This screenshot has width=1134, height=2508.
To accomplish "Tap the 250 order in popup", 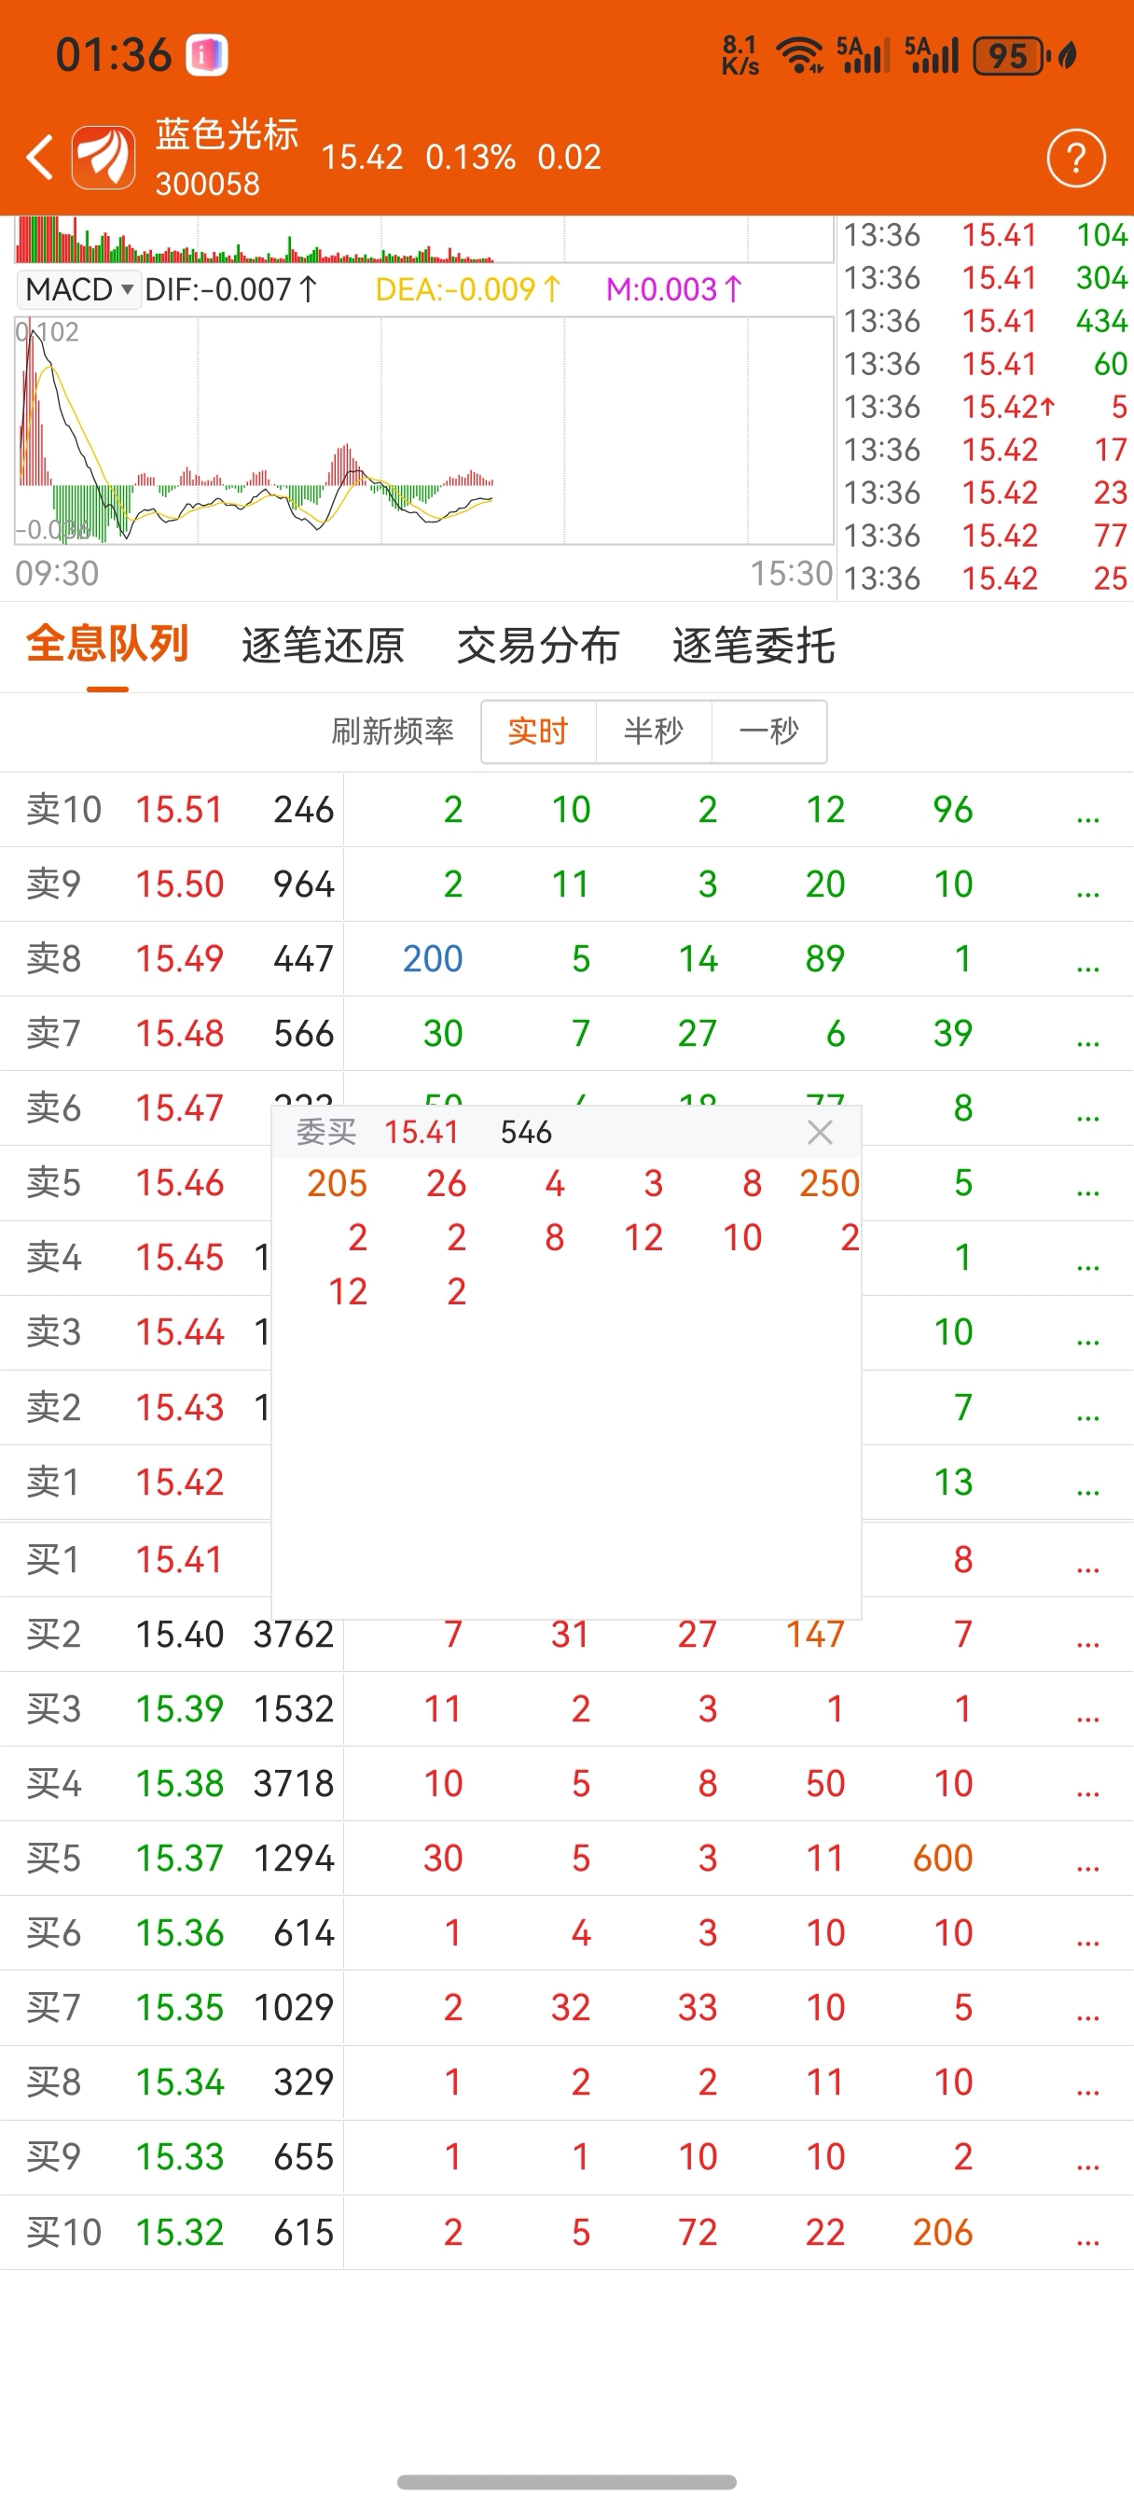I will [829, 1183].
